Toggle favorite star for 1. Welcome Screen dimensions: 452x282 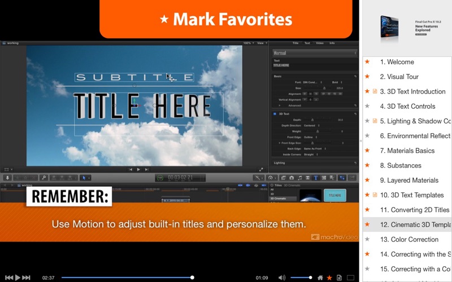click(367, 61)
